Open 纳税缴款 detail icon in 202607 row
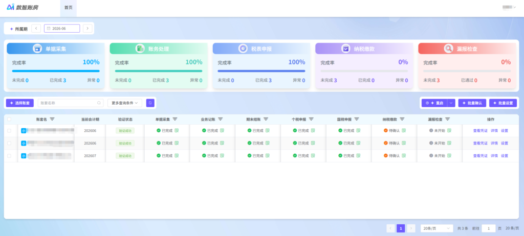Image resolution: width=524 pixels, height=236 pixels. pyautogui.click(x=404, y=156)
